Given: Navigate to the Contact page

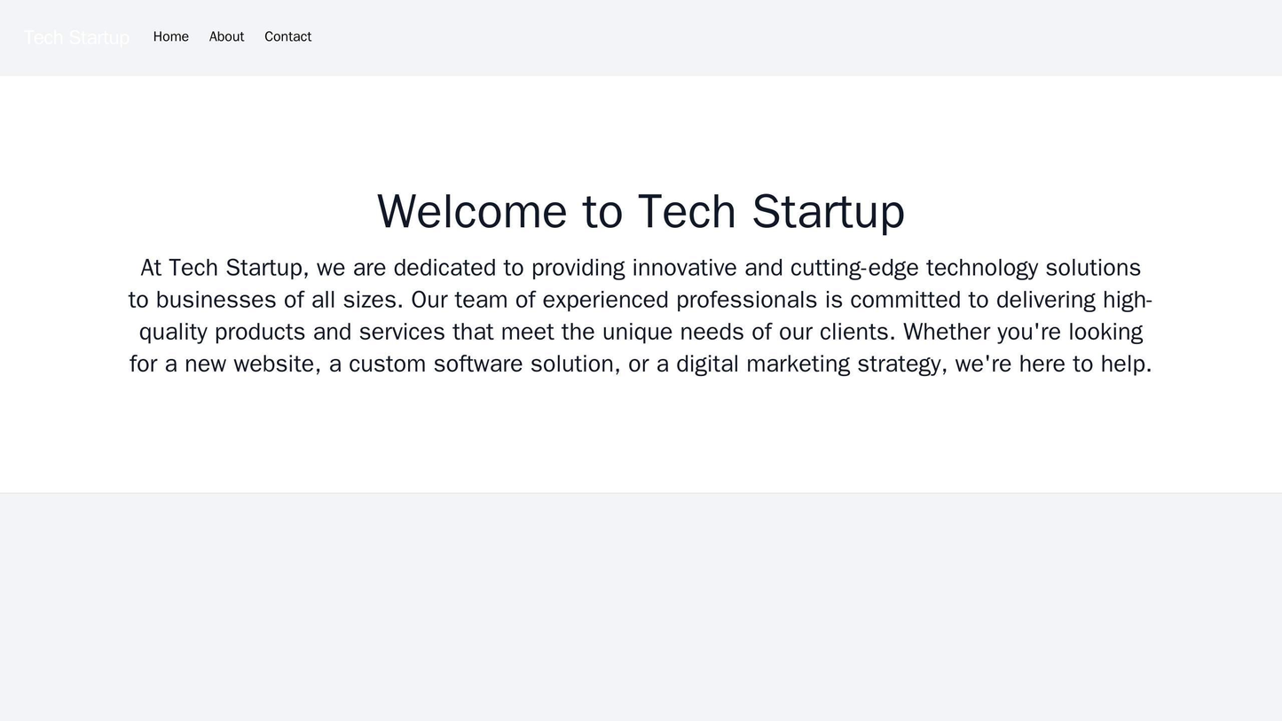Looking at the screenshot, I should click(287, 36).
